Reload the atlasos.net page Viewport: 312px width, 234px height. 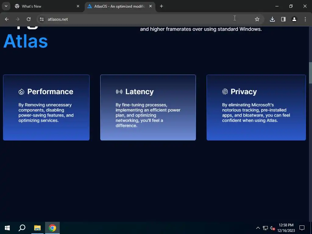(x=29, y=19)
